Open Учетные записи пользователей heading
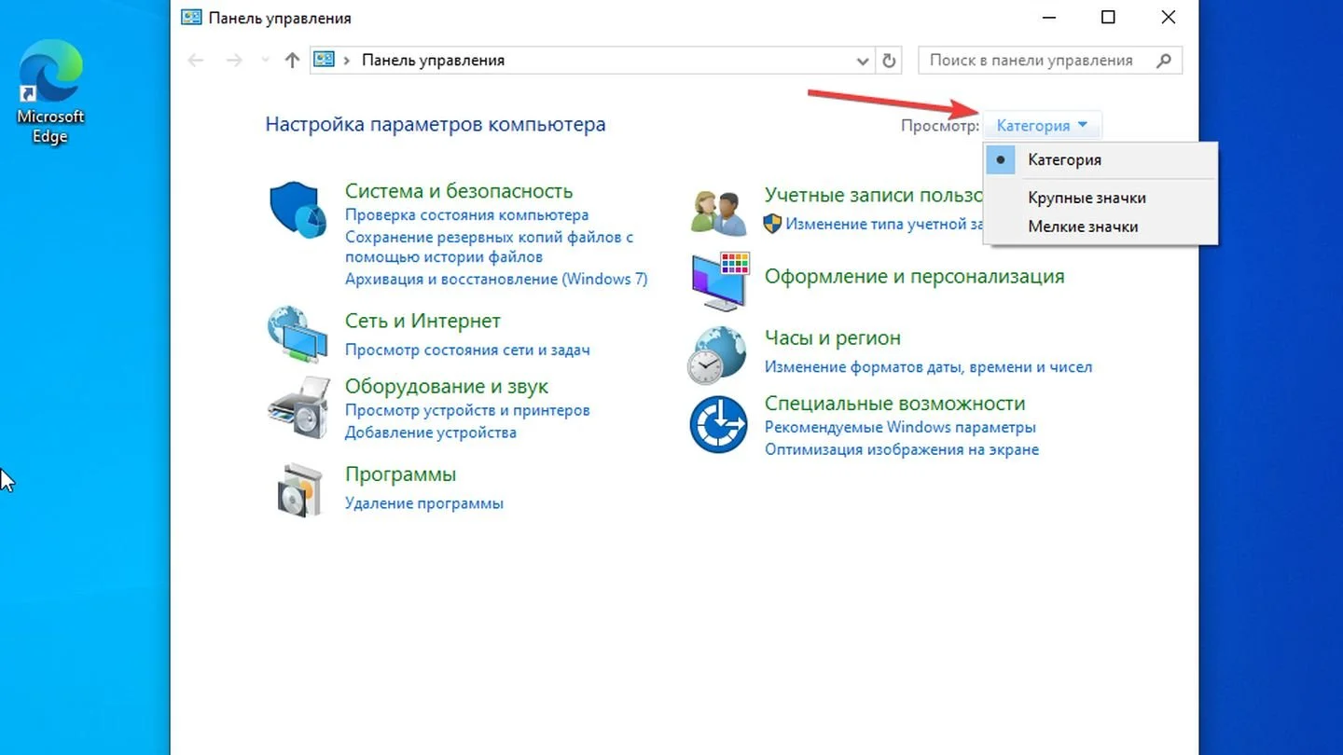 (874, 195)
